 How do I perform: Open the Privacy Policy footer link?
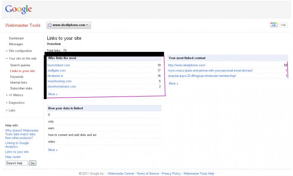tap(171, 173)
